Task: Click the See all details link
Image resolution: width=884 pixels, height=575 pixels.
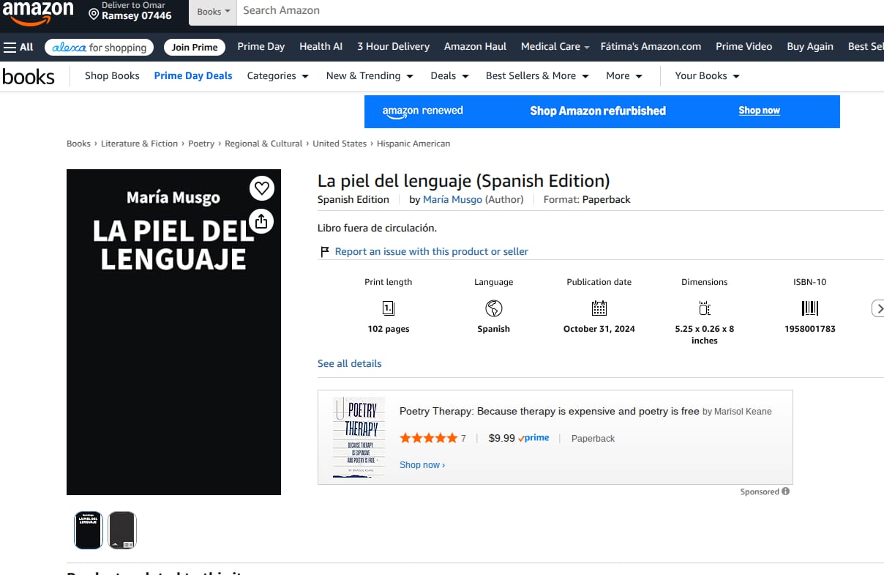Action: pos(349,363)
